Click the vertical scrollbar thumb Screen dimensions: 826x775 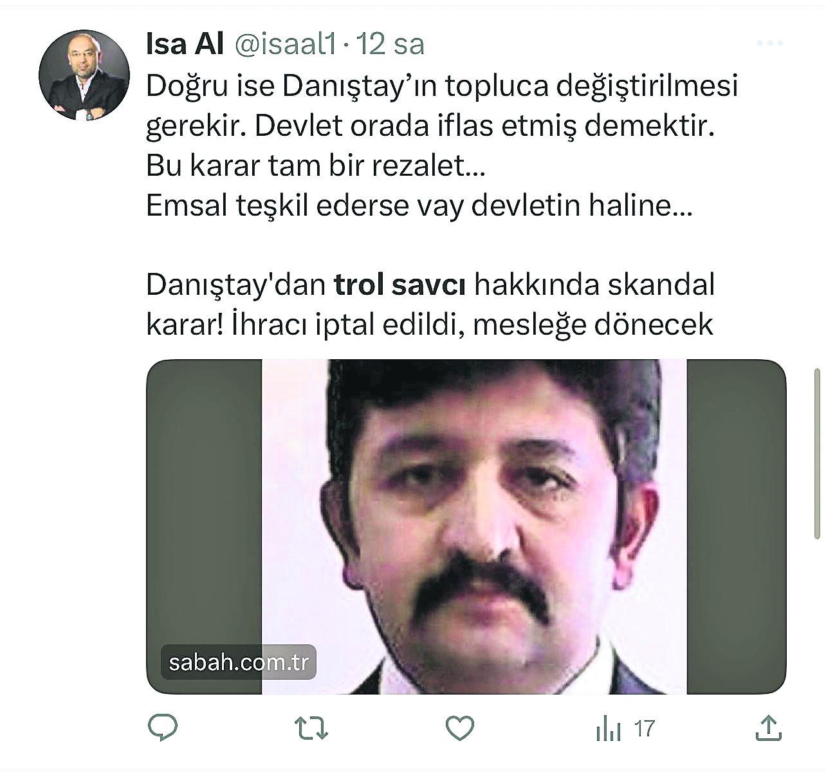(817, 453)
